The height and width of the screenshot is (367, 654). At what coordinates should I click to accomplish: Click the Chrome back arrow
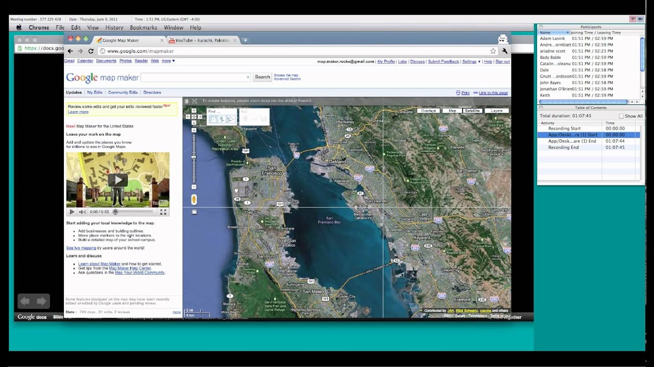[71, 51]
